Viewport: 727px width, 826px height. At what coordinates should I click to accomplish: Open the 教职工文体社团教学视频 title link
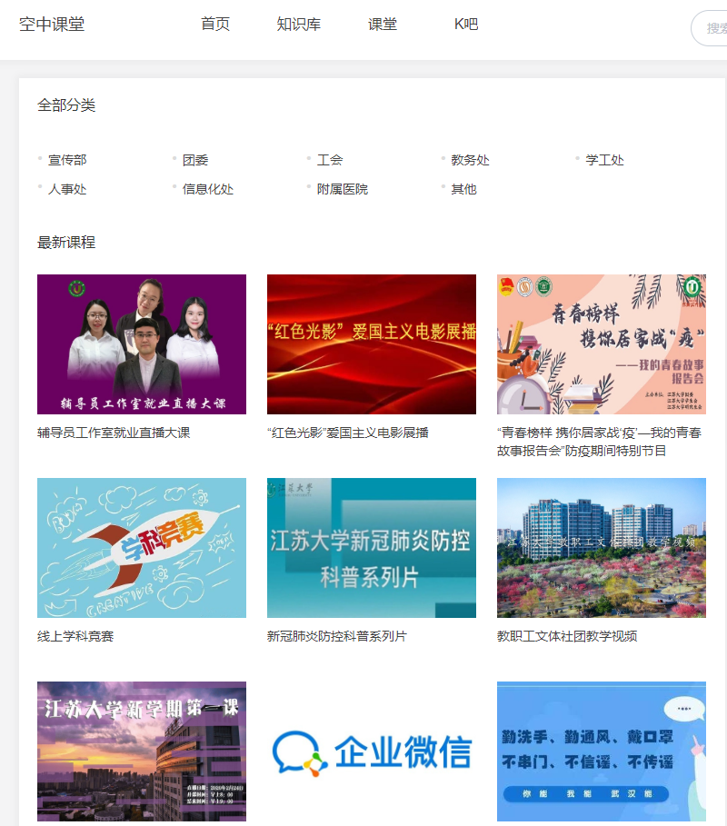567,636
